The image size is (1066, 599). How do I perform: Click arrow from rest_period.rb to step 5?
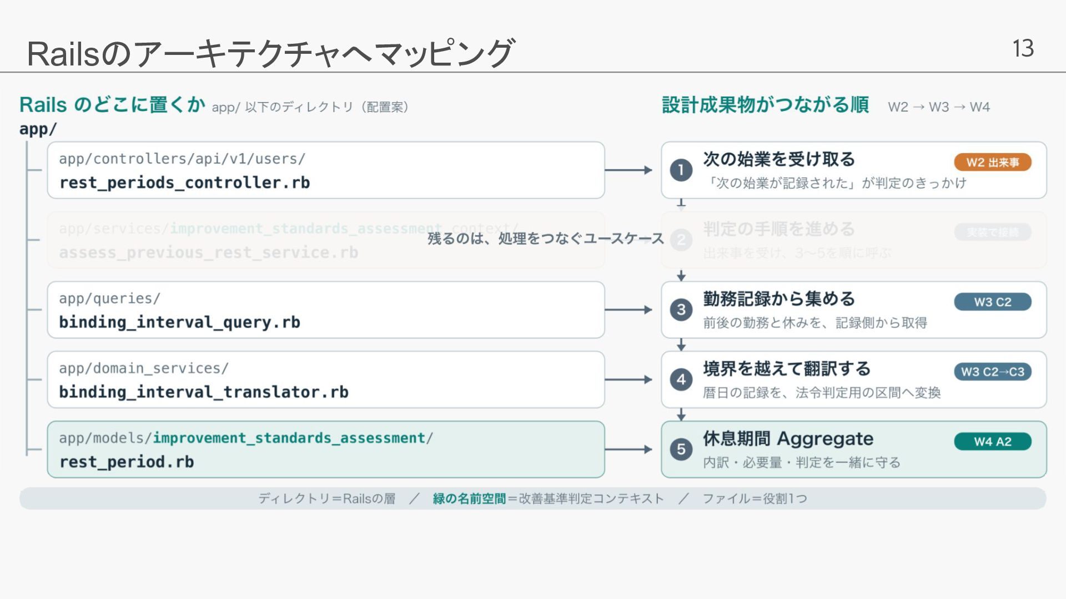click(x=628, y=449)
